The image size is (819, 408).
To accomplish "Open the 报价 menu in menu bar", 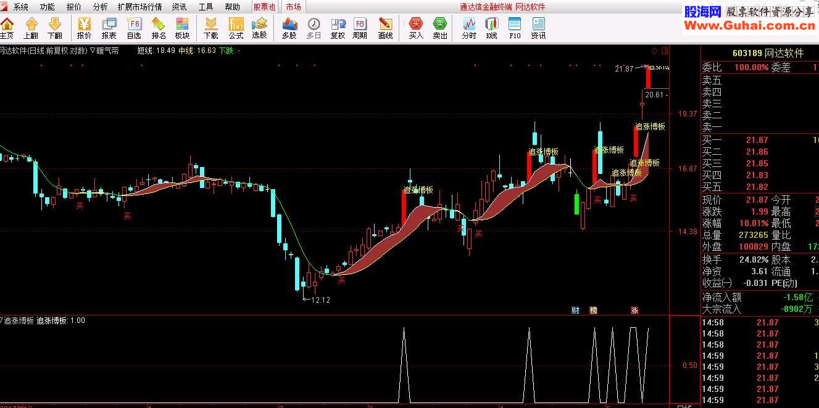I will click(x=73, y=7).
